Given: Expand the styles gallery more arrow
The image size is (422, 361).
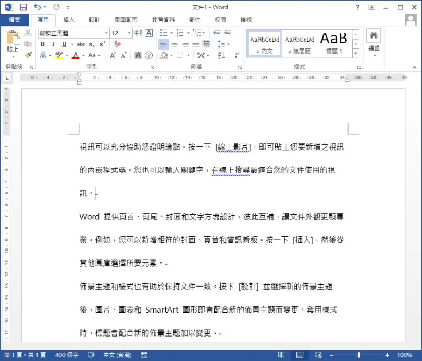Looking at the screenshot, I should click(x=356, y=54).
